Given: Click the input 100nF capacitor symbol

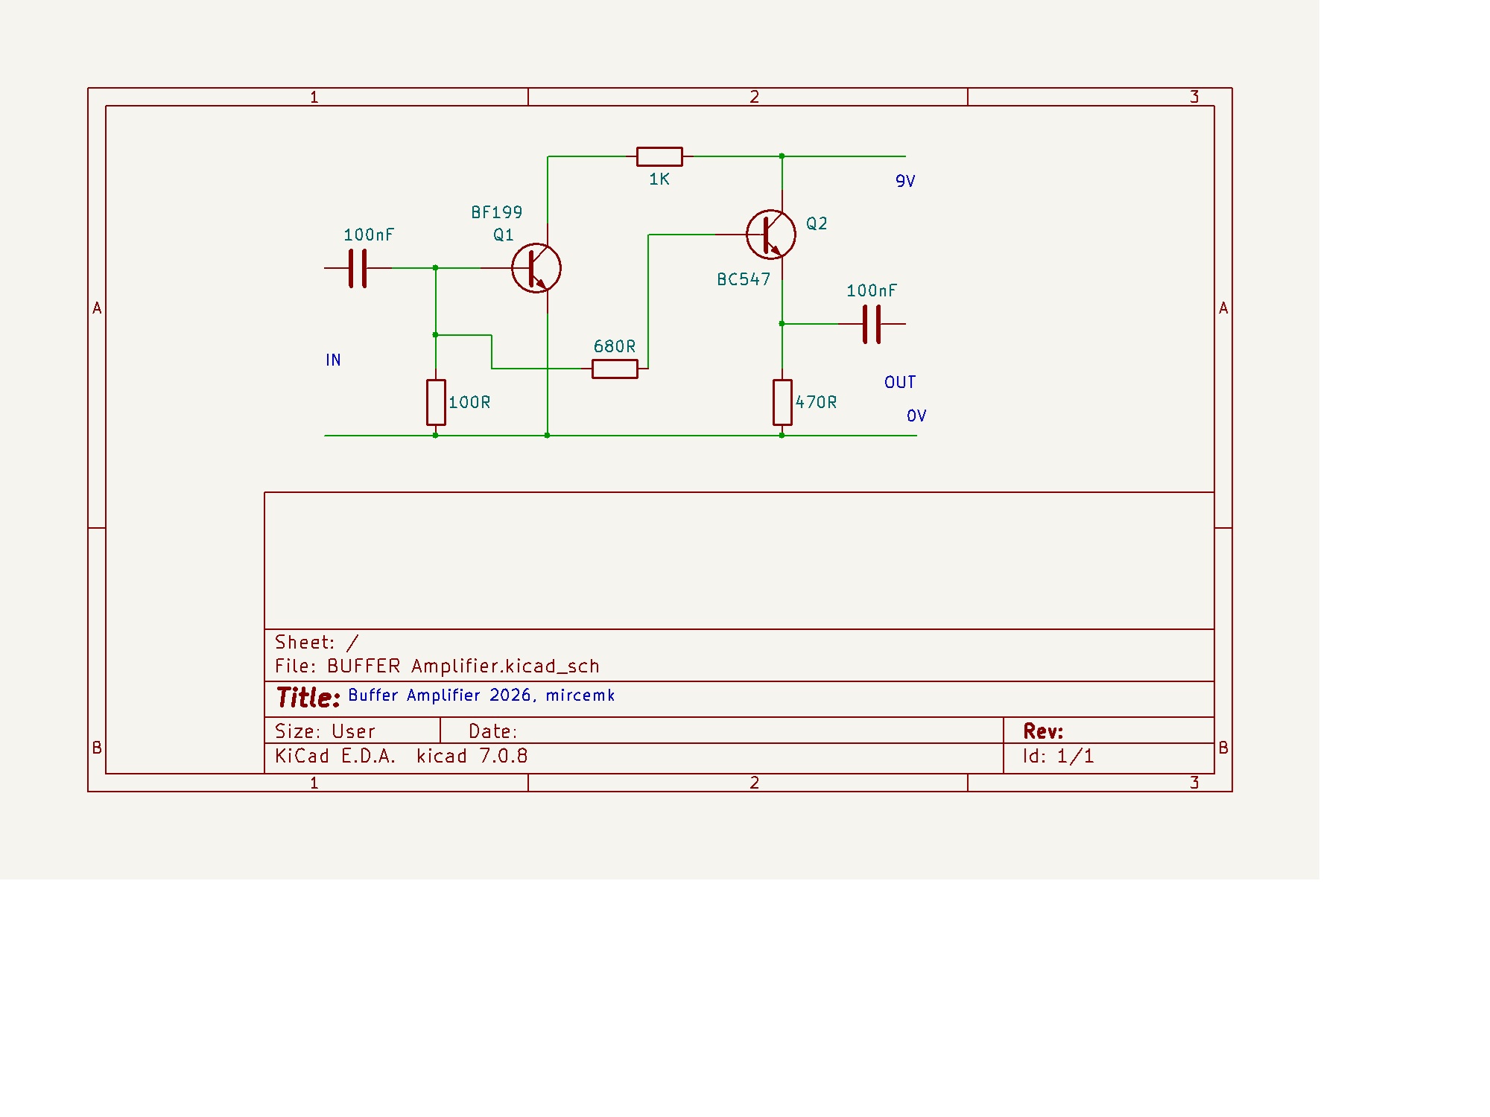Looking at the screenshot, I should (358, 268).
